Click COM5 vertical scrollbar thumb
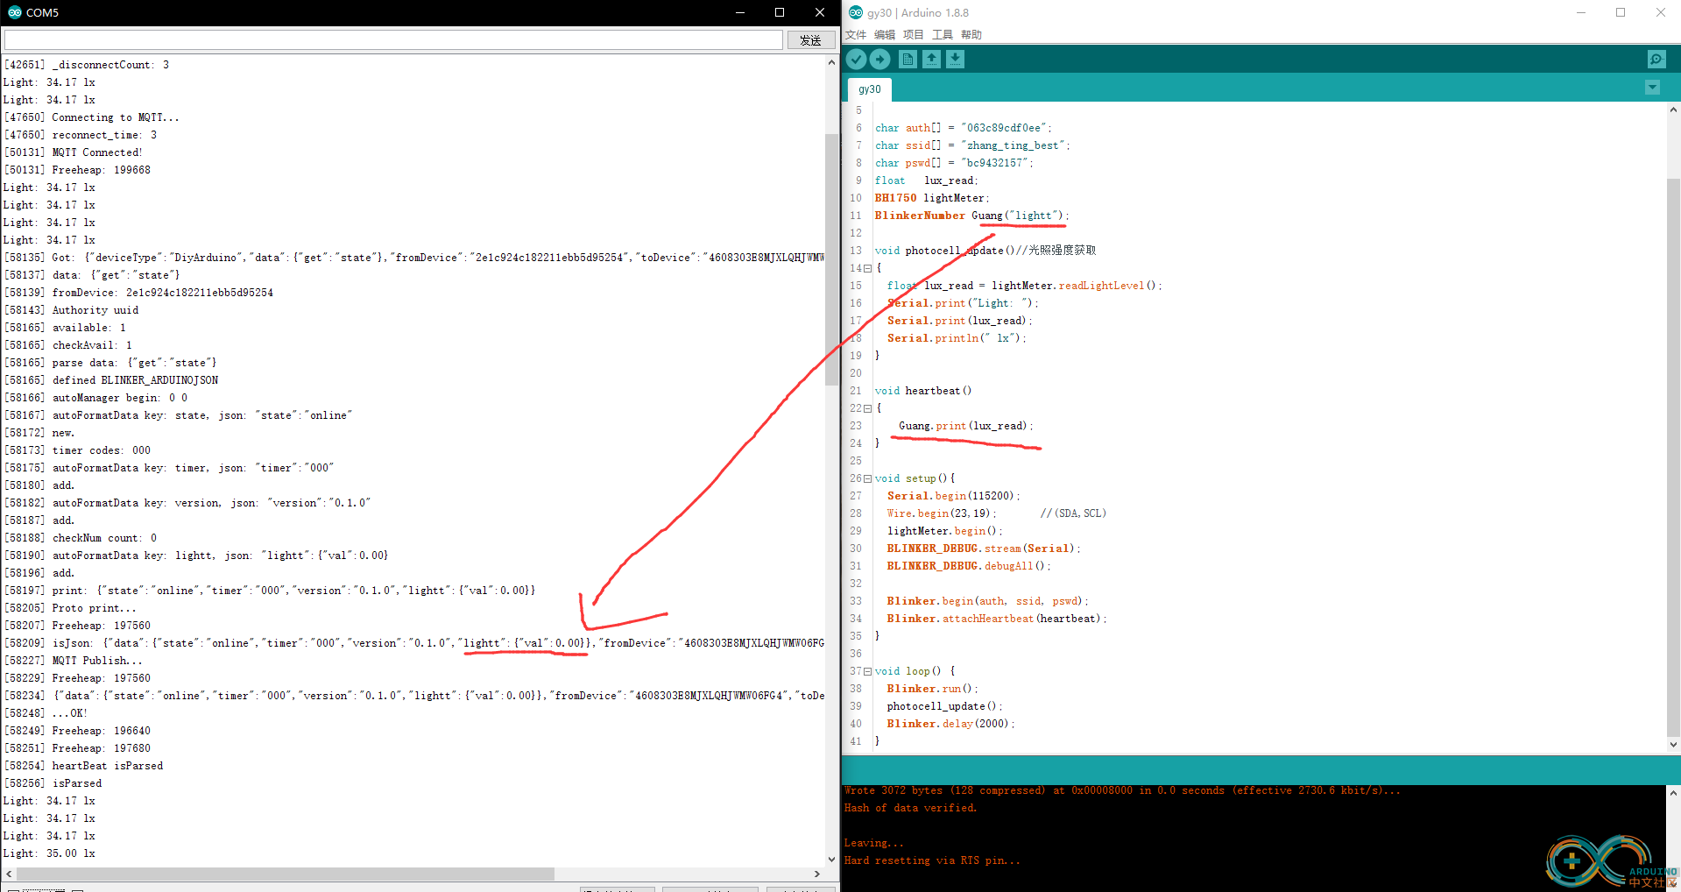This screenshot has height=892, width=1681. (831, 259)
